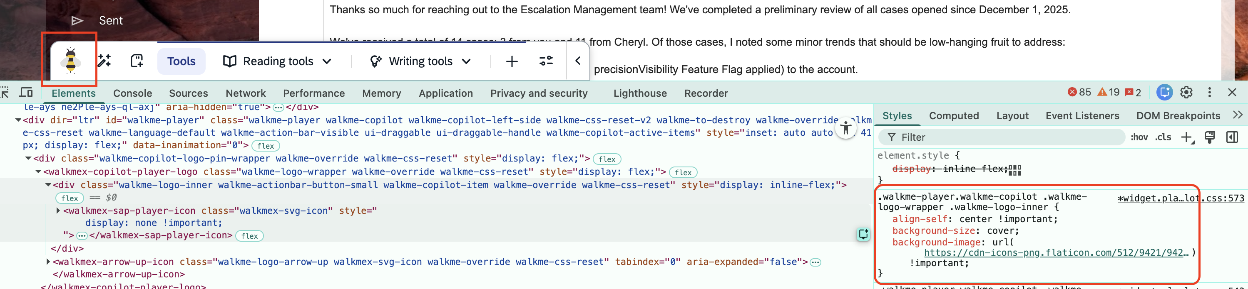The height and width of the screenshot is (289, 1248).
Task: Toggle the .cls element classes panel
Action: (x=1163, y=137)
